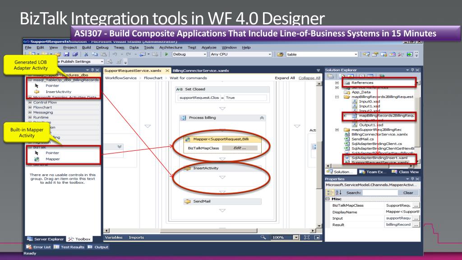This screenshot has height=260, width=462.
Task: Collapse the Process billing activity
Action: [262, 118]
